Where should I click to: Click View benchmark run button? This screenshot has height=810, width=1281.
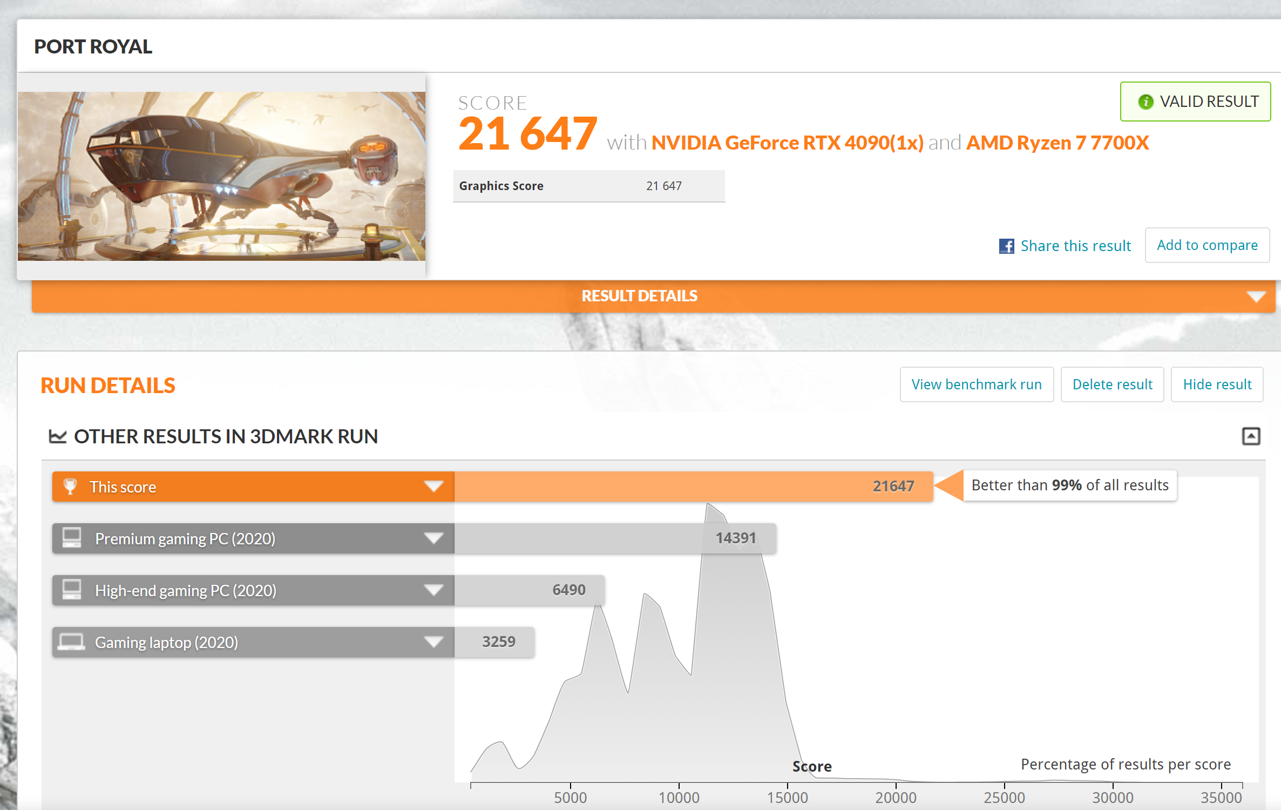[977, 384]
